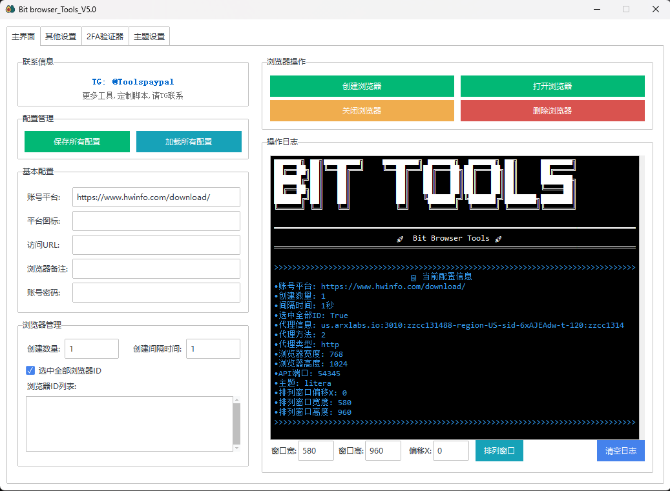
Task: Click the 保存所有配置 button
Action: click(x=77, y=142)
